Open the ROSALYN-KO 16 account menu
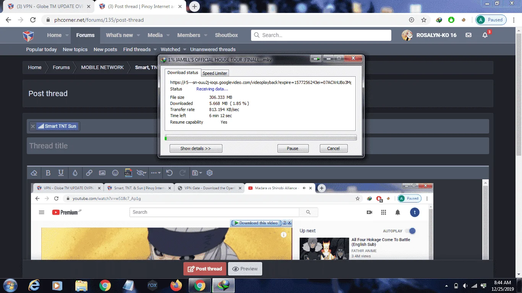Screen dimensions: 522x293 tap(429, 35)
